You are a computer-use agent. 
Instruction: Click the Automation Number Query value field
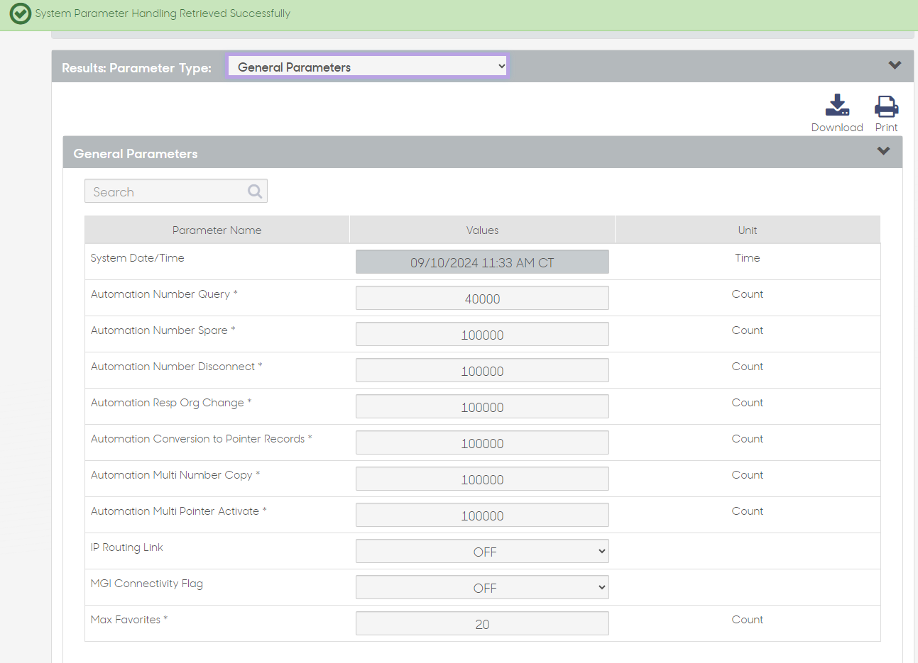pyautogui.click(x=482, y=298)
